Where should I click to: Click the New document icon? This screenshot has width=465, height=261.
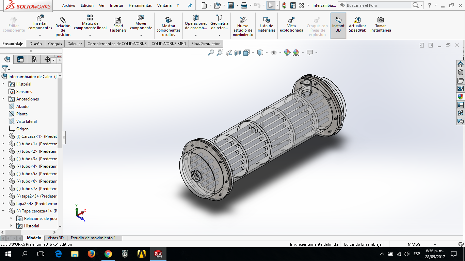[x=204, y=5]
